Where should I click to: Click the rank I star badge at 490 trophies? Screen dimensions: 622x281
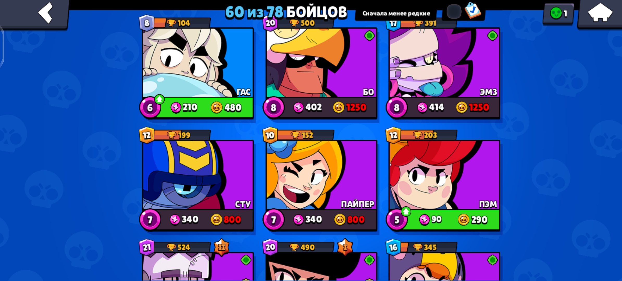[345, 247]
